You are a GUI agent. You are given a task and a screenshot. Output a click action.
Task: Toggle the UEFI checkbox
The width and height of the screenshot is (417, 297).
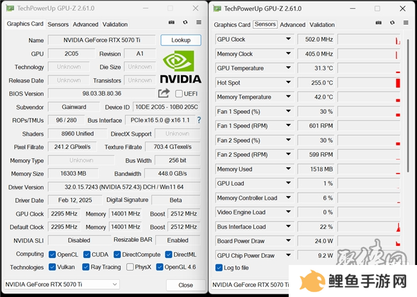point(179,93)
